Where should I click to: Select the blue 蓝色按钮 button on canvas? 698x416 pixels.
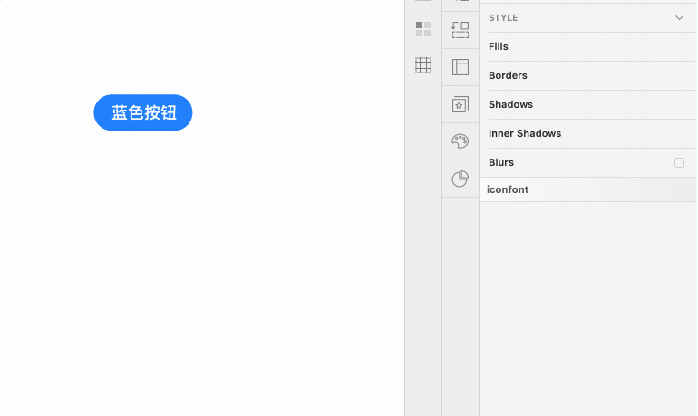(143, 112)
